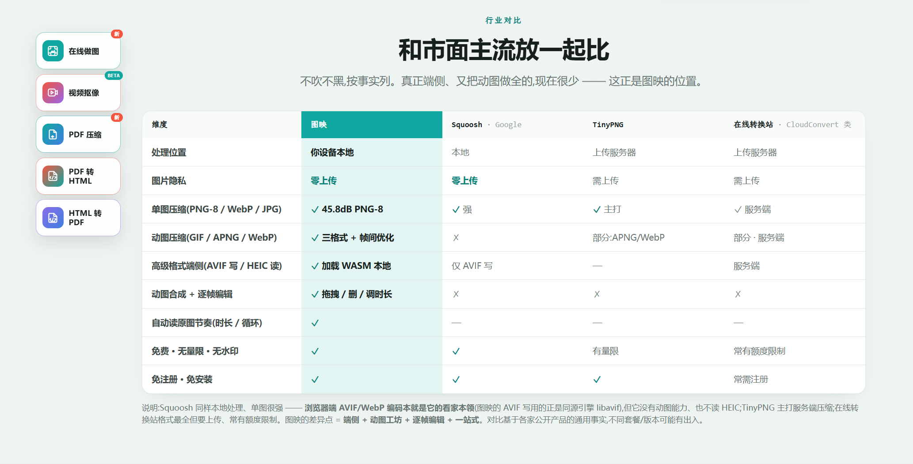Click Squoosh checkmark in 免费·无量限·无水印 row
This screenshot has height=464, width=913.
[456, 351]
